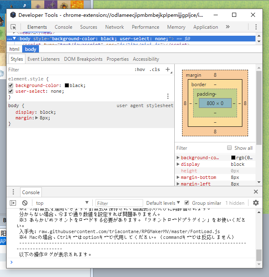Screen dimensions: 269x277
Task: Enable Show all computed styles
Action: (229, 148)
